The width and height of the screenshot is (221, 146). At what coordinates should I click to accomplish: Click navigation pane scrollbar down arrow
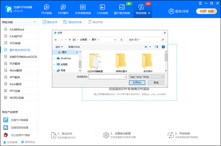(x=80, y=71)
